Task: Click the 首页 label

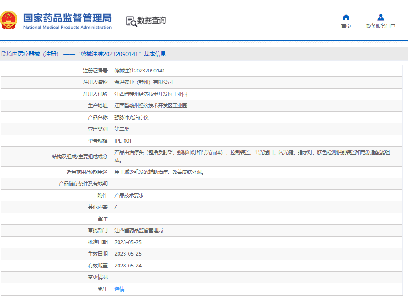Action: coord(346,26)
